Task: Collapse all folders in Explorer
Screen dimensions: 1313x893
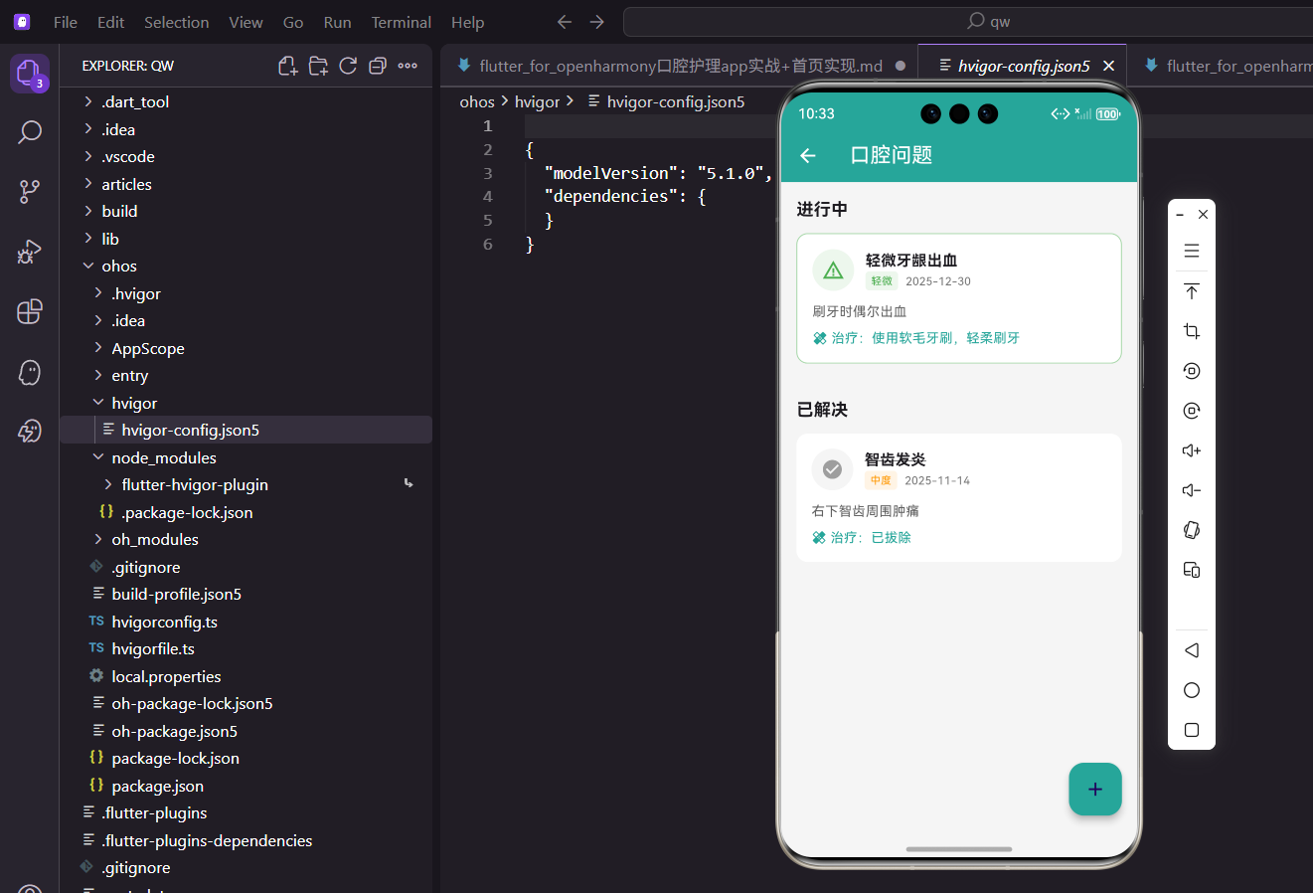Action: click(x=378, y=66)
